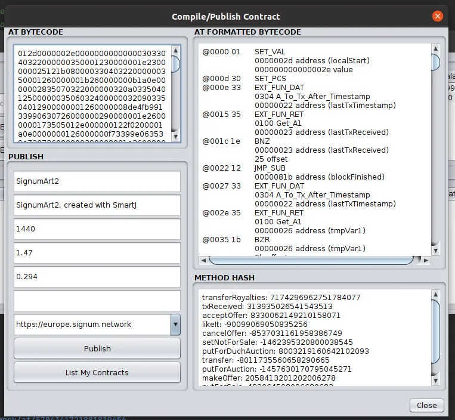
Task: Click the BZR instruction at @0035
Action: pos(262,240)
